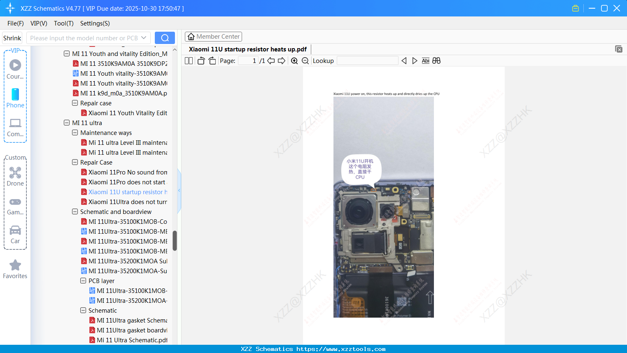Go to the next PDF page

click(282, 60)
